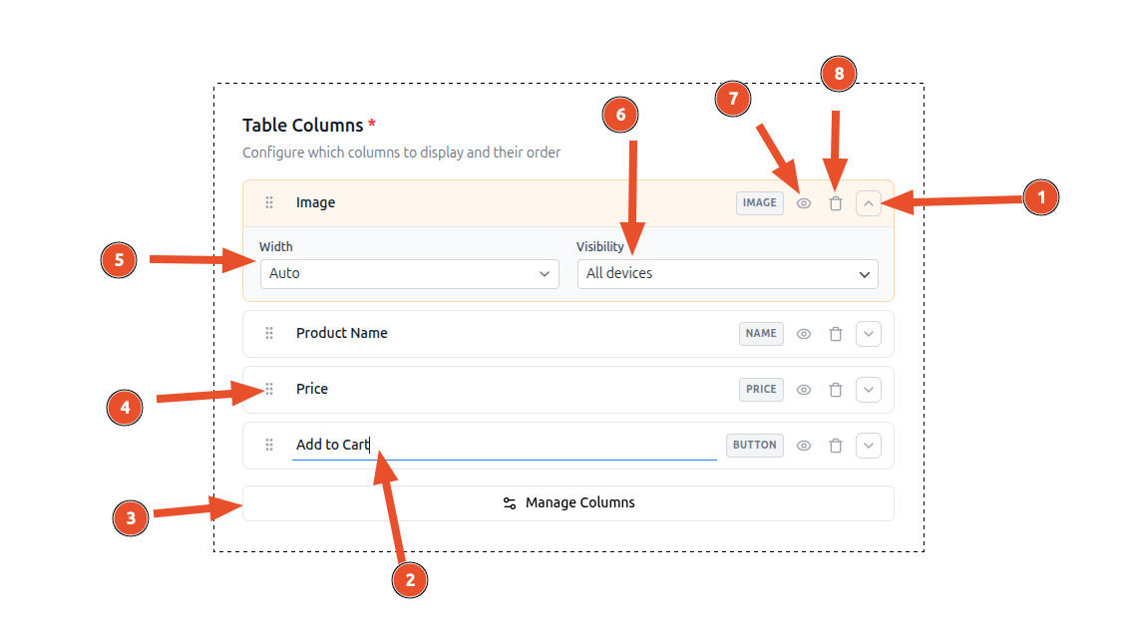Click the drag handle beside Product Name
This screenshot has width=1124, height=633.
click(x=268, y=333)
